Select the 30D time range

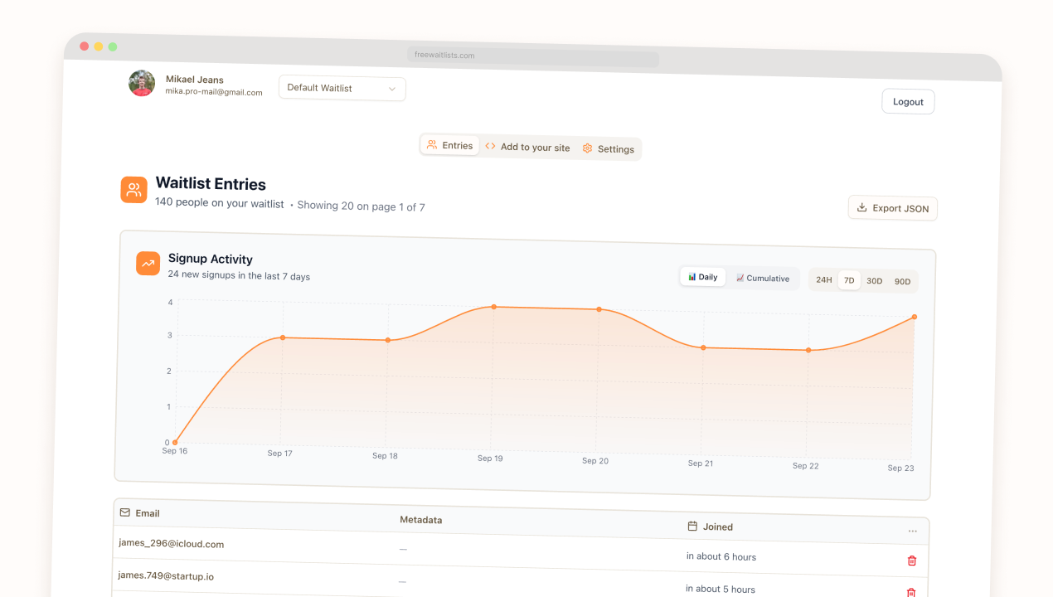point(875,281)
